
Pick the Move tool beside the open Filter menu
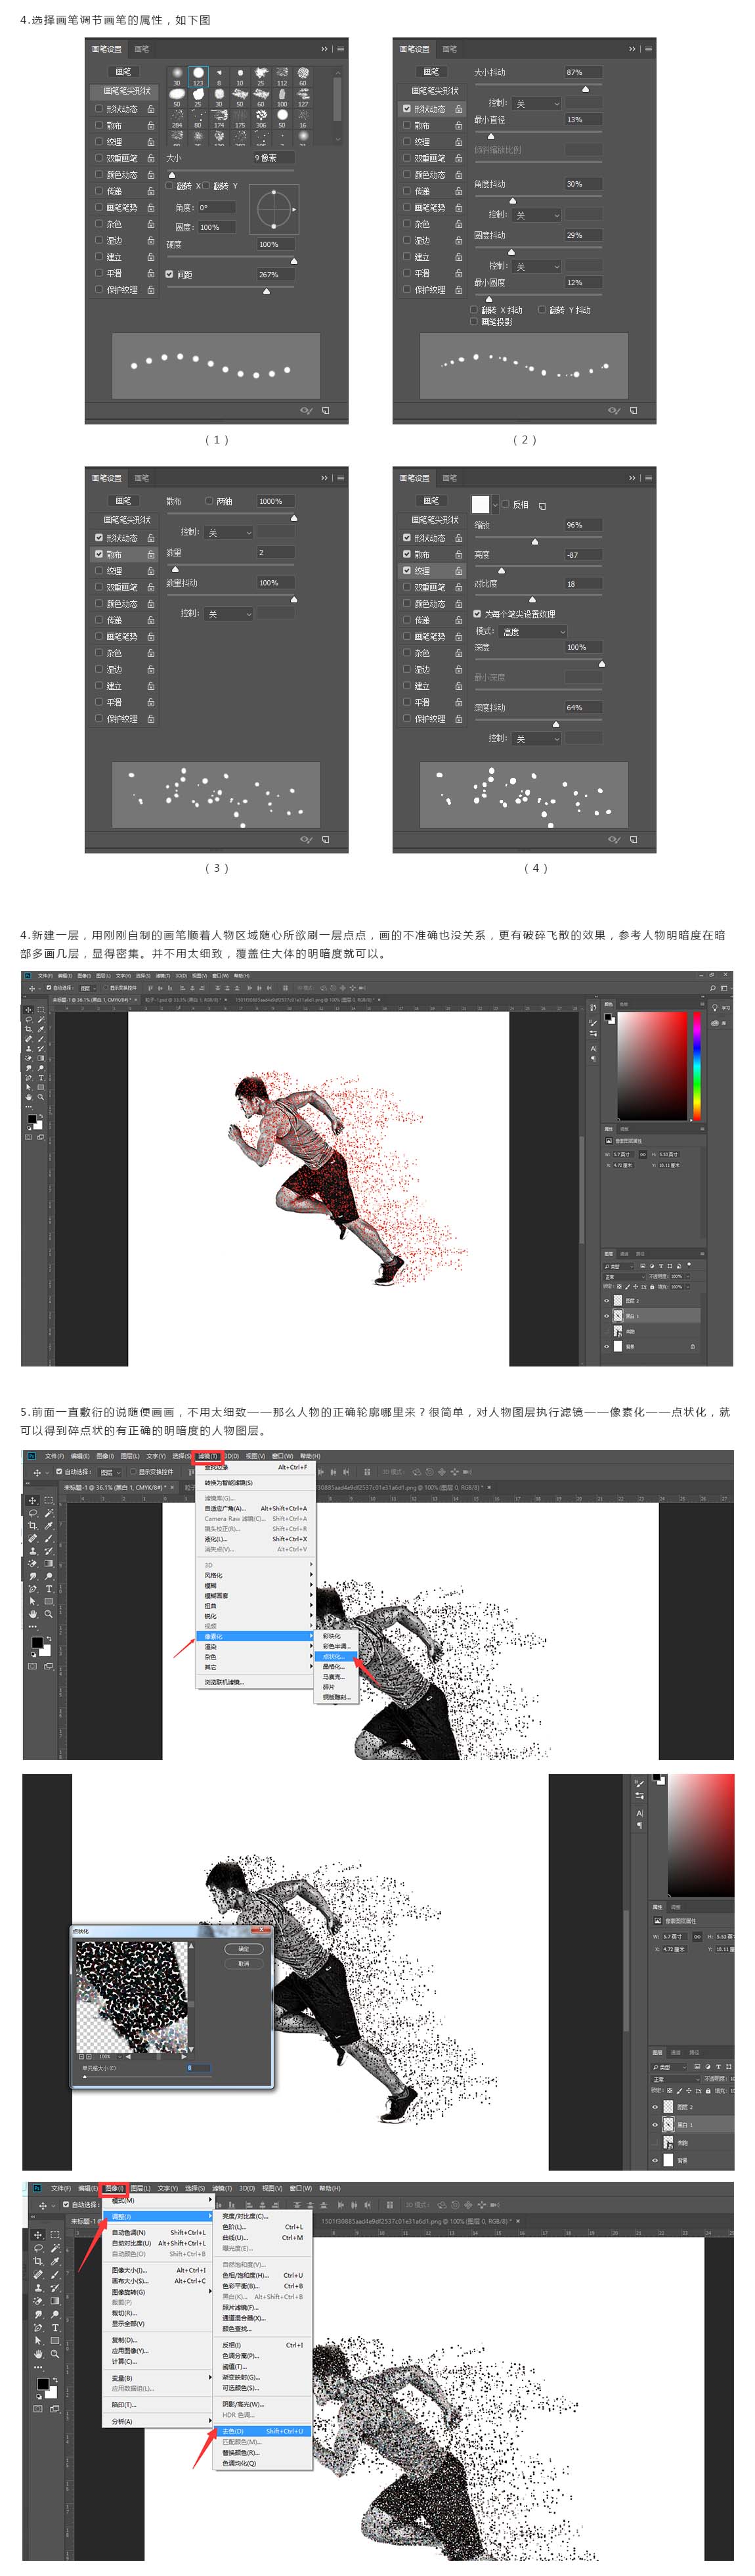click(x=32, y=1501)
